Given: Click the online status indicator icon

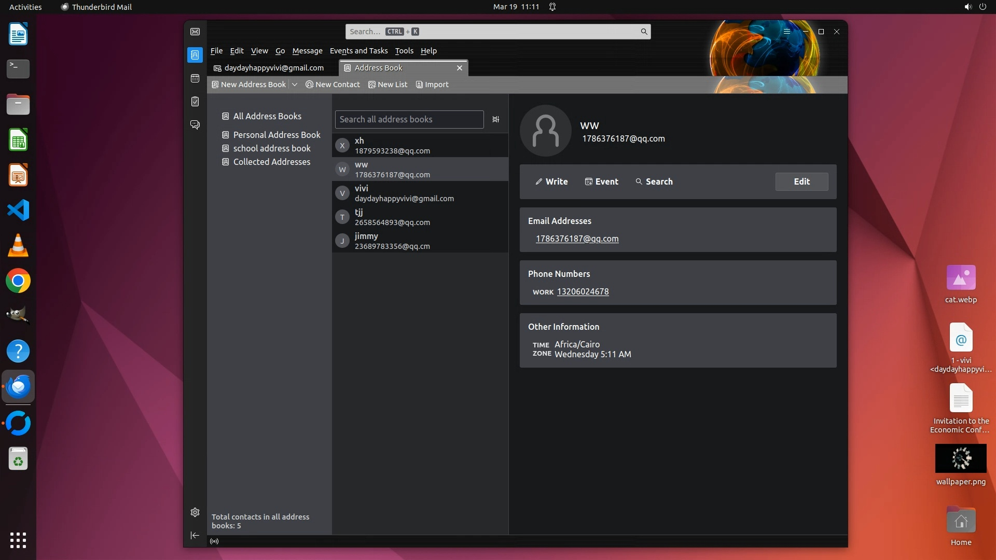Looking at the screenshot, I should pos(214,541).
